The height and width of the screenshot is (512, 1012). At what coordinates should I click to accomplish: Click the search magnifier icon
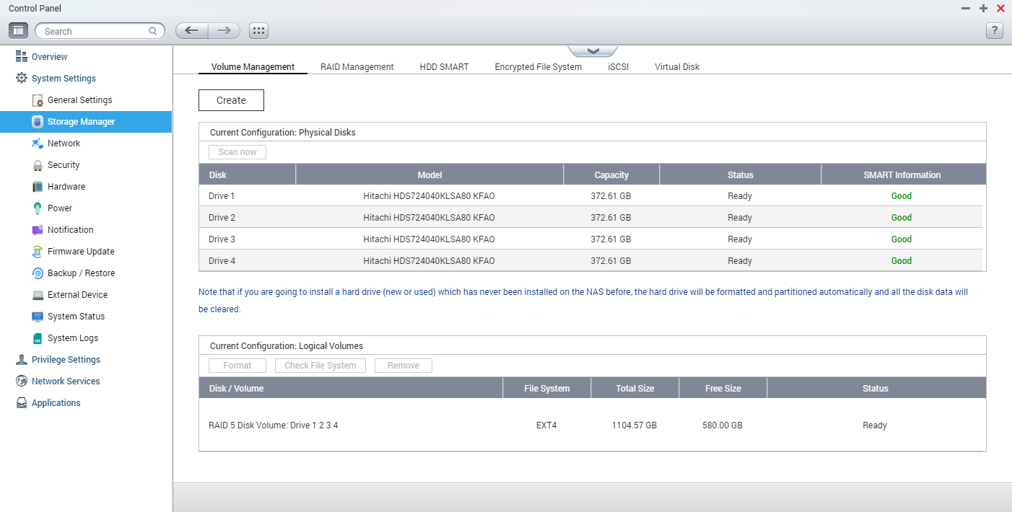[x=153, y=31]
